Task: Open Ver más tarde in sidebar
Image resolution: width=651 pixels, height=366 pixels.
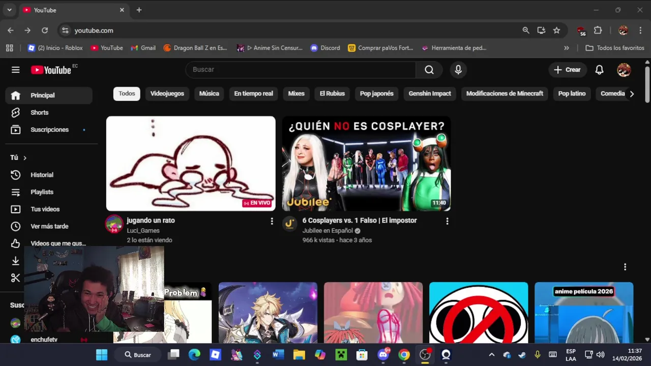Action: (x=49, y=226)
